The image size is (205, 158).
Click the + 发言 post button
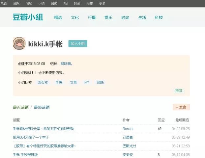(x=181, y=107)
